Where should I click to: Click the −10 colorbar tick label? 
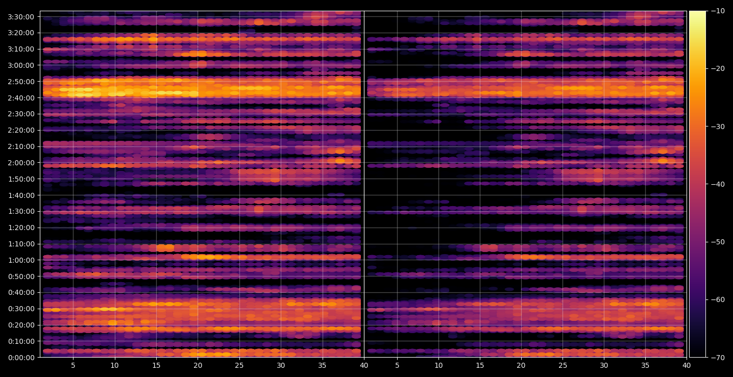[717, 11]
